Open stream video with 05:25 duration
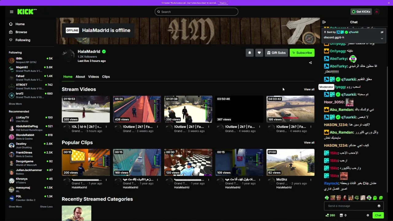The height and width of the screenshot is (221, 393). [137, 109]
